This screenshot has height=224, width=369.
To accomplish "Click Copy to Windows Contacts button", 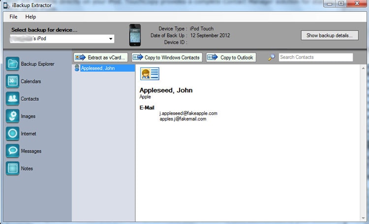I will [x=167, y=57].
